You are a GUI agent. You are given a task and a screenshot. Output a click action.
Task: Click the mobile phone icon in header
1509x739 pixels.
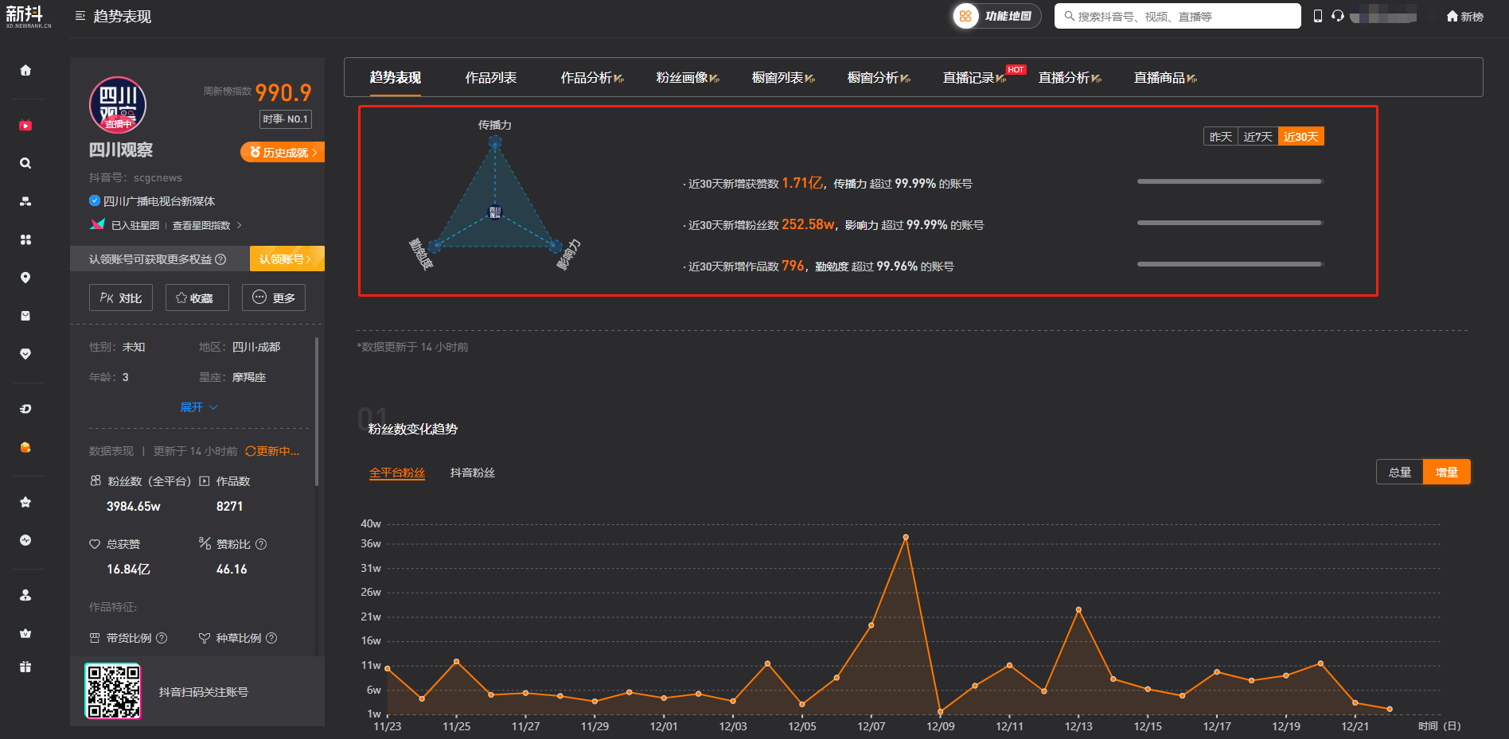coord(1318,16)
